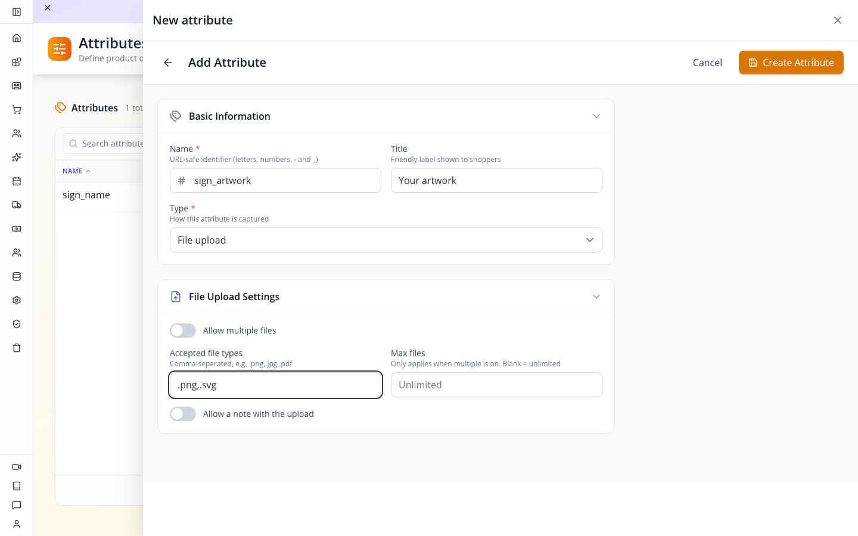Viewport: 858px width, 536px height.
Task: Open the delivery truck icon in sidebar
Action: [17, 205]
